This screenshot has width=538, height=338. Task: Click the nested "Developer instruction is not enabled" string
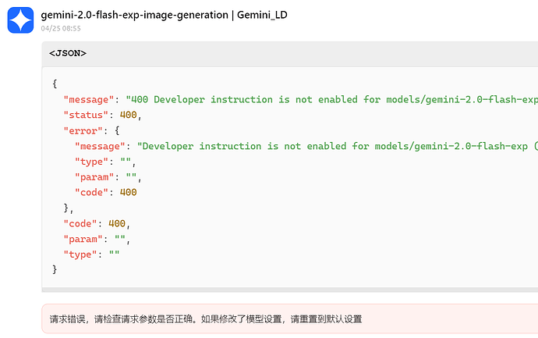coord(338,146)
